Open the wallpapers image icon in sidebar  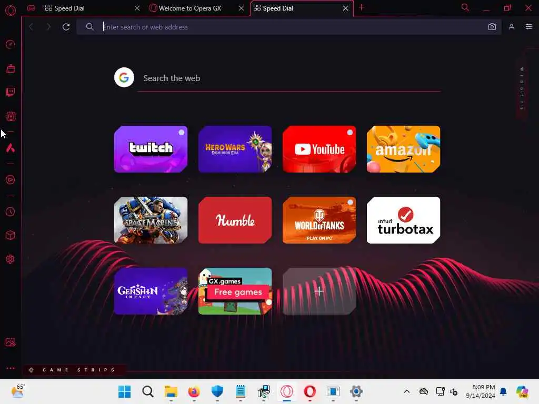click(x=11, y=342)
